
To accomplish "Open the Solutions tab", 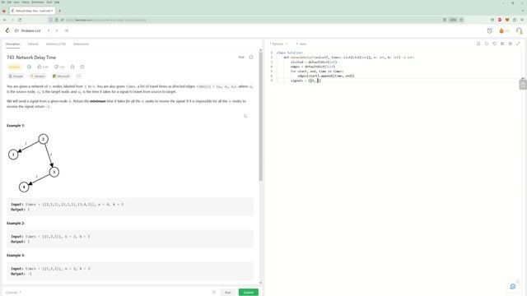I will (x=56, y=44).
